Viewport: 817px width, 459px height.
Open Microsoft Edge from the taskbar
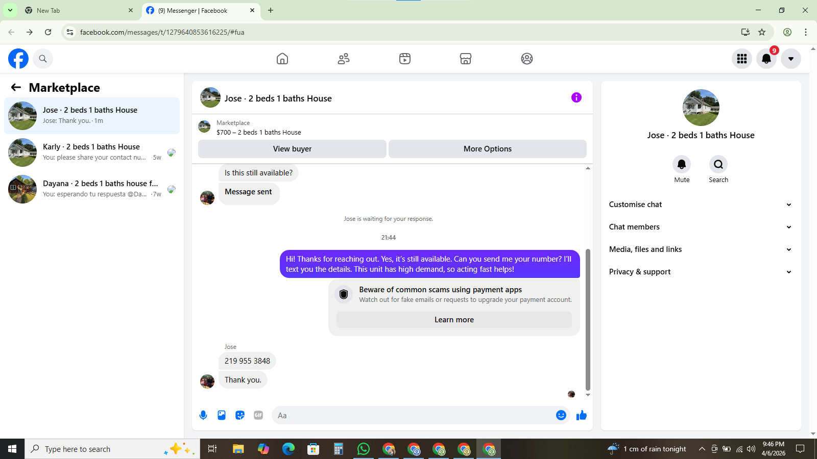[289, 449]
